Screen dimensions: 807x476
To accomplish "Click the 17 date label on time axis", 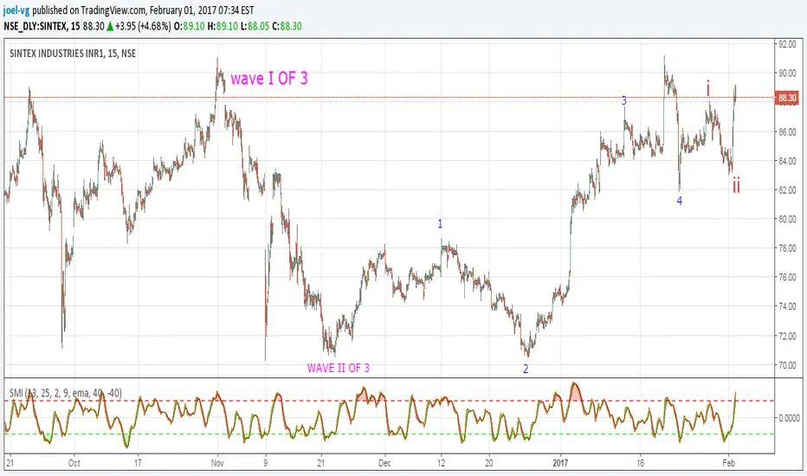I will click(x=138, y=463).
